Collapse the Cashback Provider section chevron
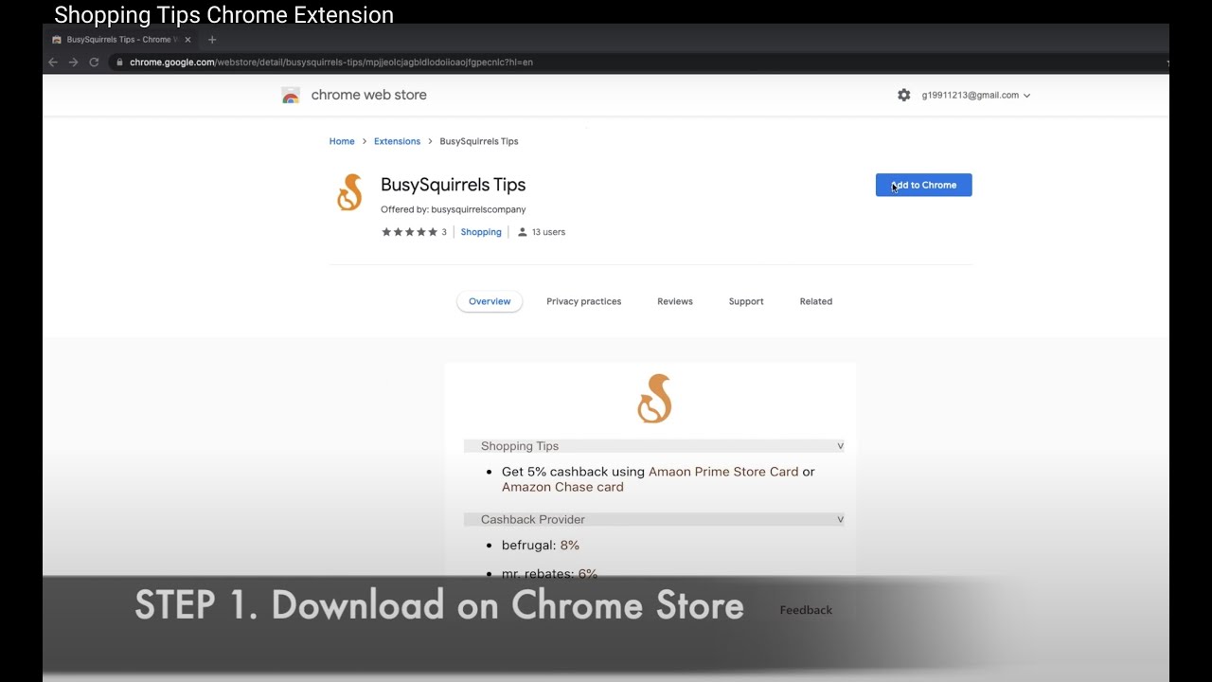The height and width of the screenshot is (682, 1212). coord(840,519)
